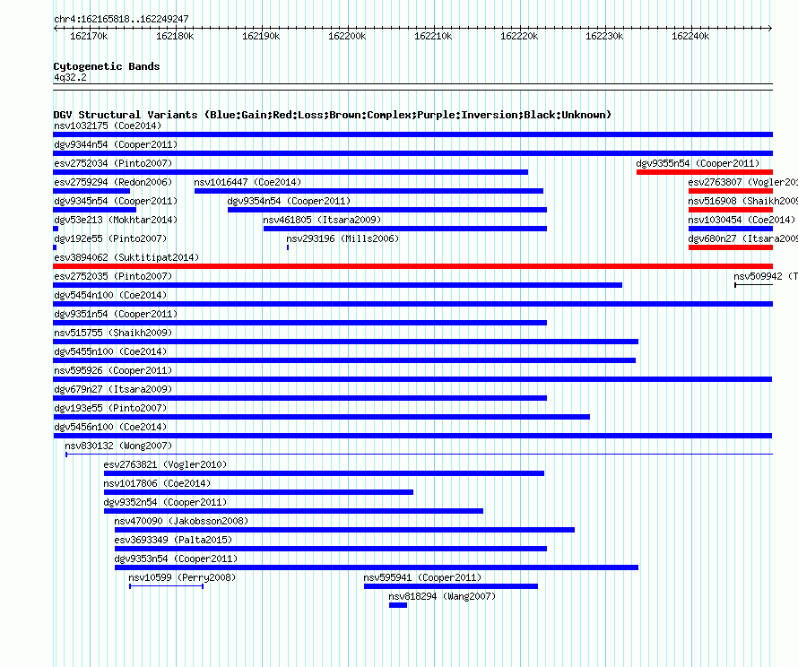The width and height of the screenshot is (798, 667).
Task: Click the red dgv9355n54 loss bar
Action: pyautogui.click(x=705, y=172)
